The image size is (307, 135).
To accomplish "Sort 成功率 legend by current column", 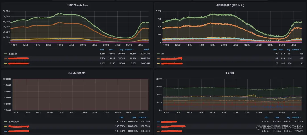I will tap(143, 117).
